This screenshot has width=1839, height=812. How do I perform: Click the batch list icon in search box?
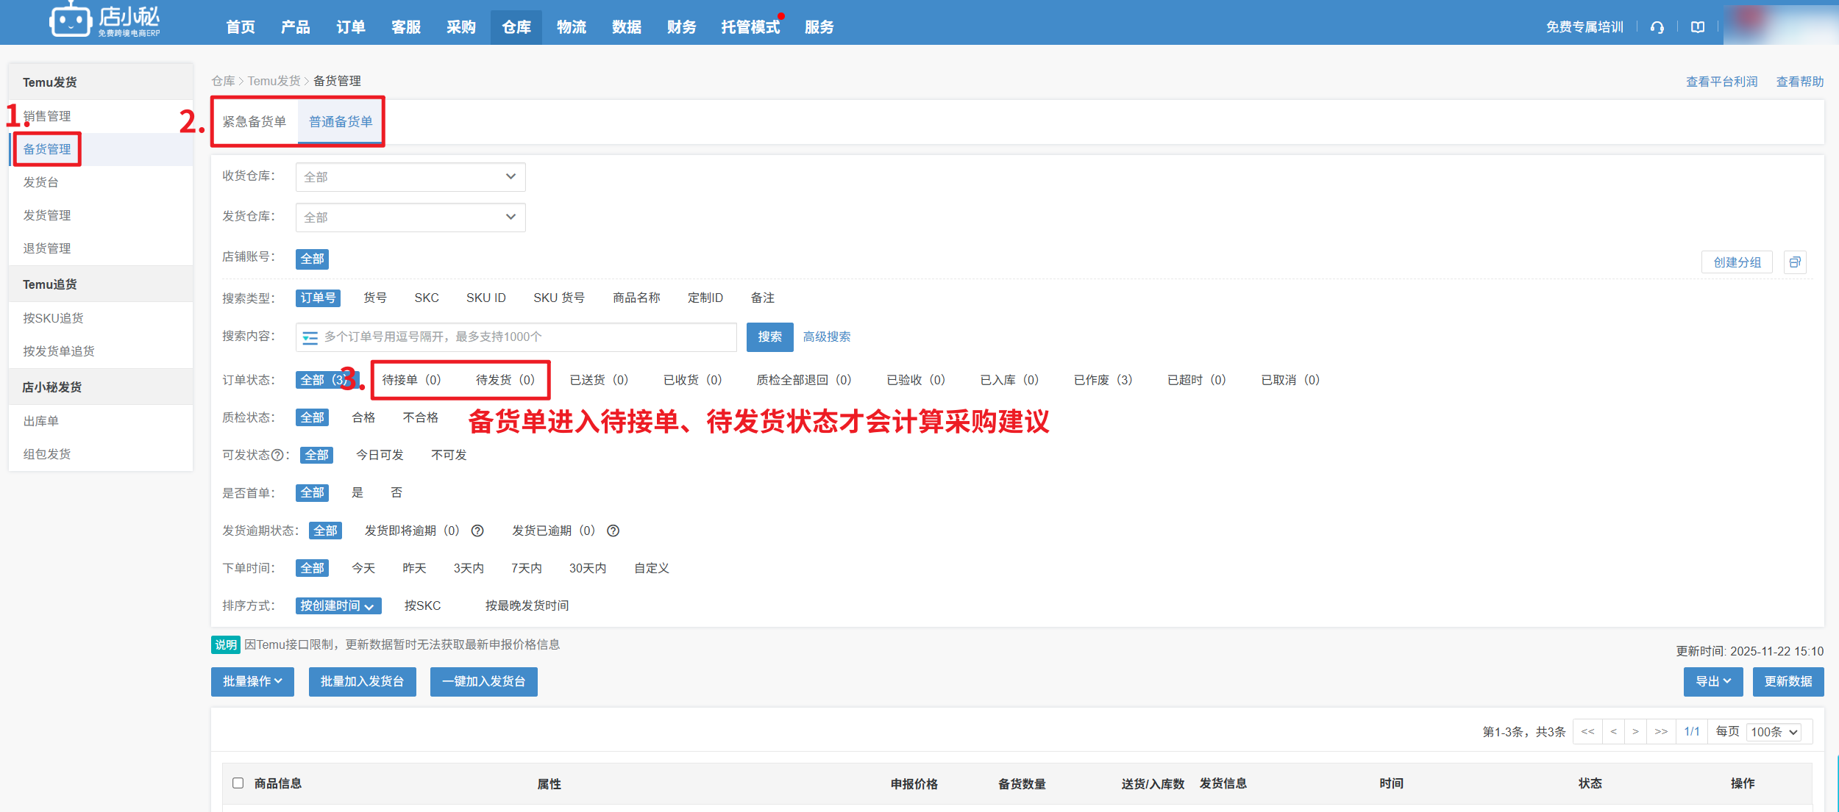(310, 337)
